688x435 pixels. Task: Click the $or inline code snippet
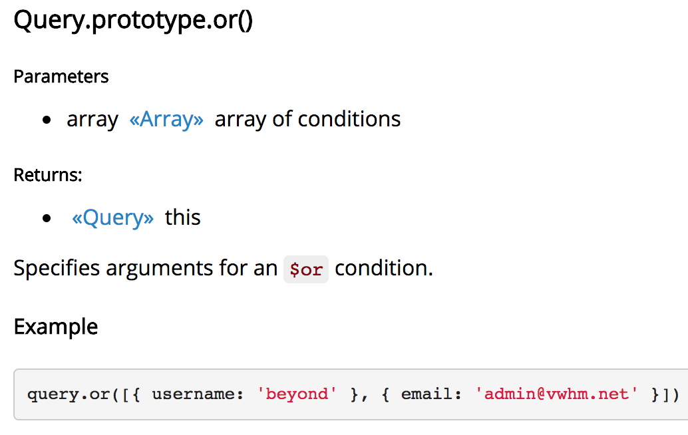pyautogui.click(x=306, y=269)
